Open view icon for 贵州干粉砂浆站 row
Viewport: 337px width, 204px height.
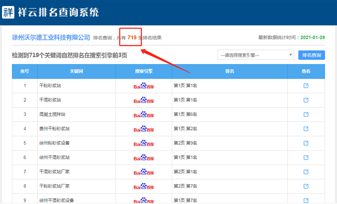point(306,129)
